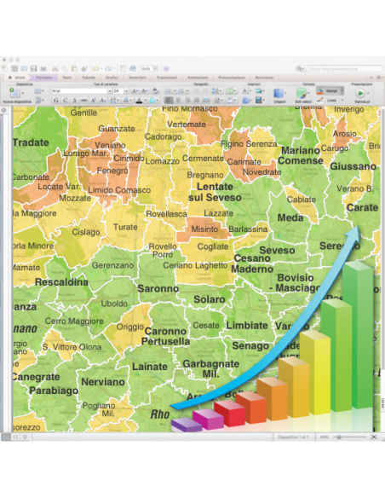Open the font color dropdown arrow

coord(146,101)
